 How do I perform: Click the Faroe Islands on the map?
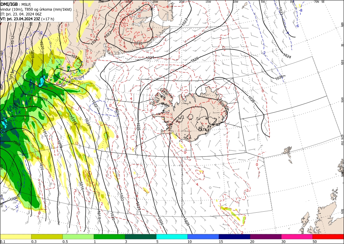pyautogui.click(x=288, y=154)
